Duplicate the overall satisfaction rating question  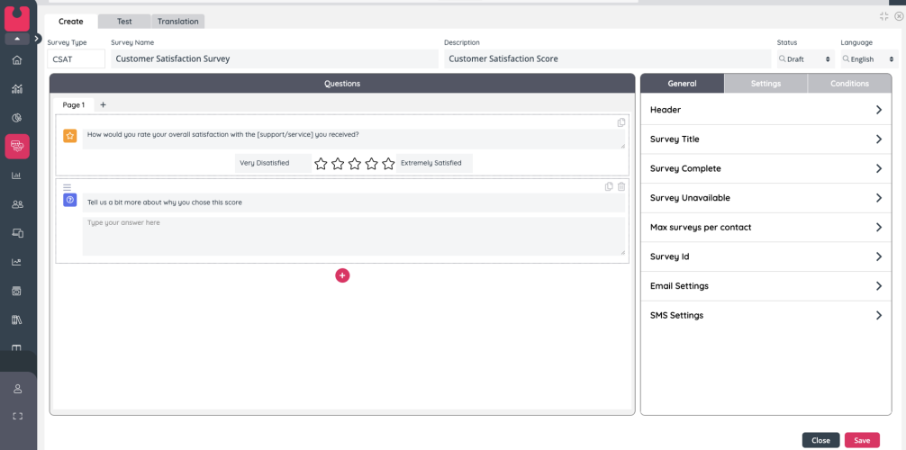coord(621,122)
